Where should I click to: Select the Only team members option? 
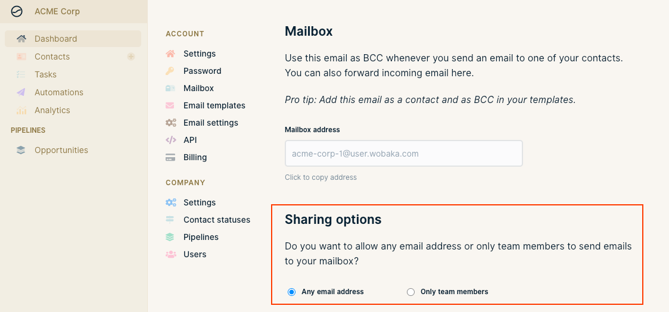tap(410, 292)
